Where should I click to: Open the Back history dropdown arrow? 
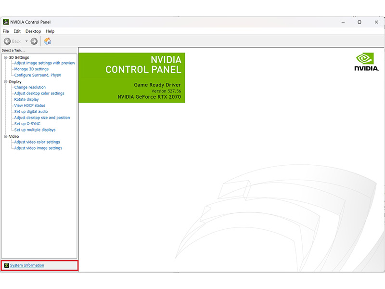pyautogui.click(x=26, y=41)
